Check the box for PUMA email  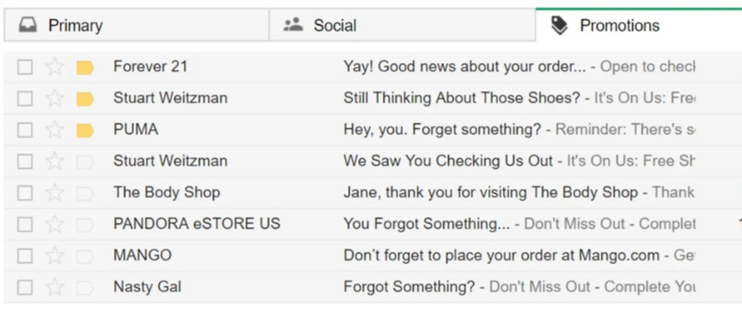tap(25, 130)
